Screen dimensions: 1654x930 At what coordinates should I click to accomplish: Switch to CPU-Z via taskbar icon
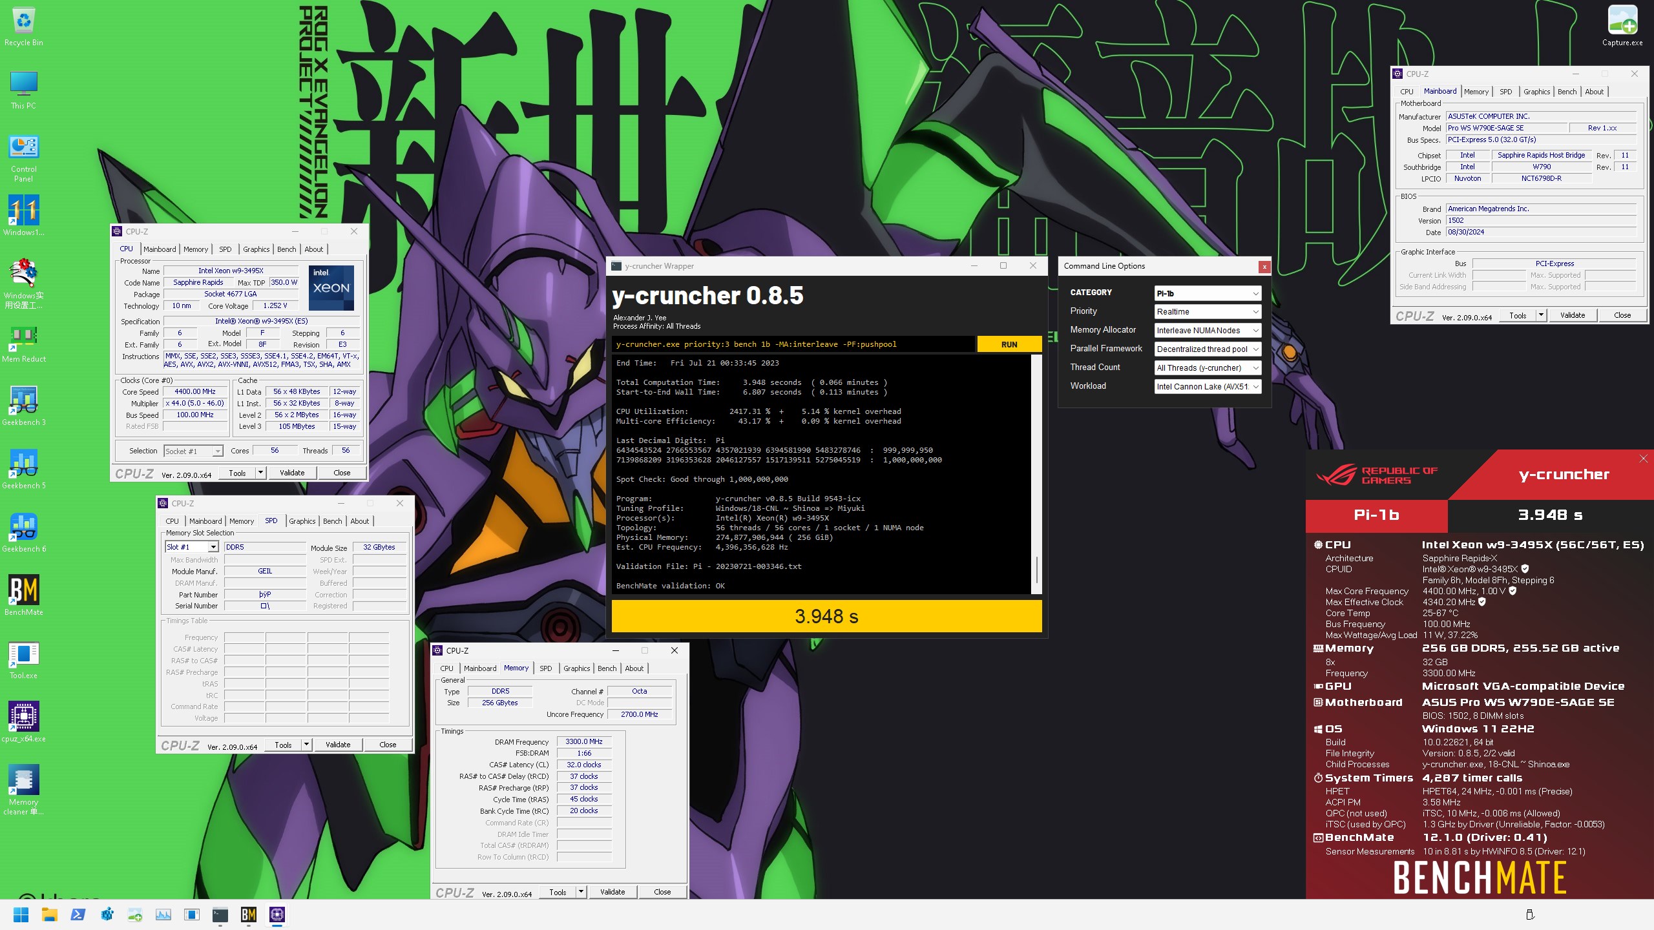click(277, 914)
